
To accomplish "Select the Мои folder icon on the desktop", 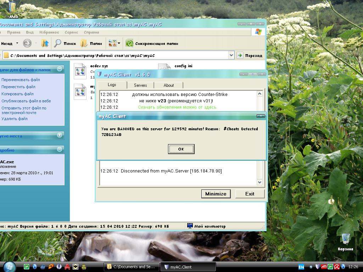I will (13, 9).
